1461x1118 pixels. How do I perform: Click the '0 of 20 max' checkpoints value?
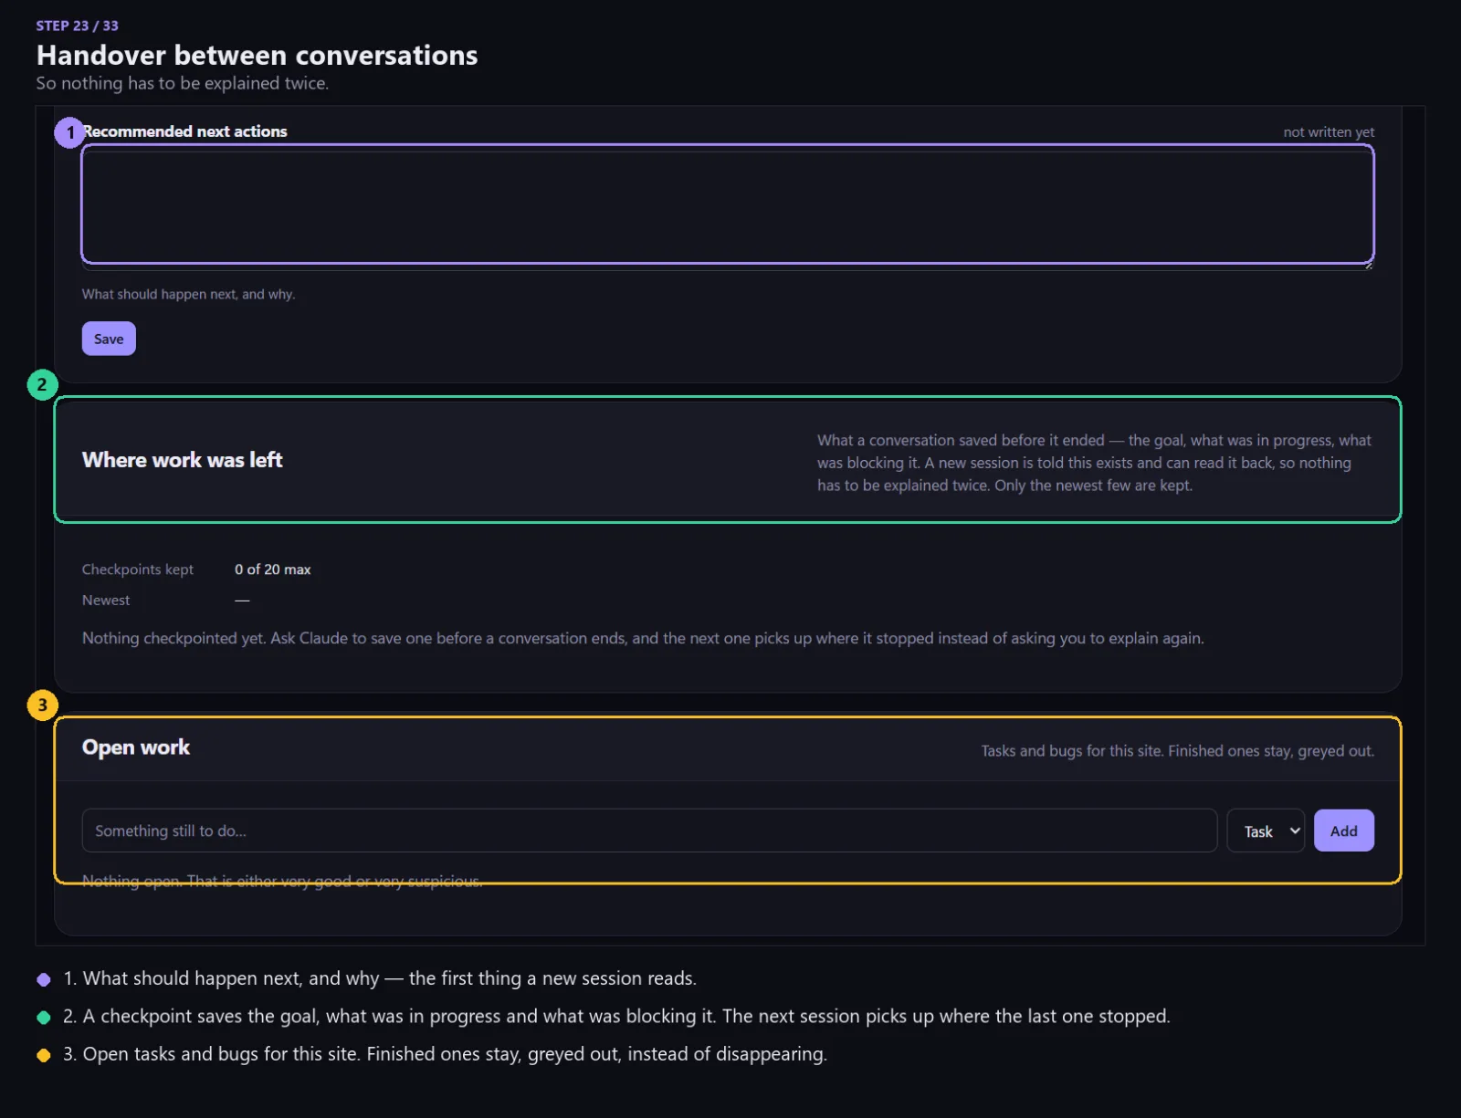tap(273, 569)
